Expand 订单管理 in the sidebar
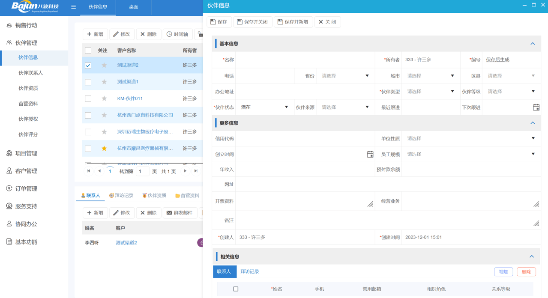 (26, 188)
